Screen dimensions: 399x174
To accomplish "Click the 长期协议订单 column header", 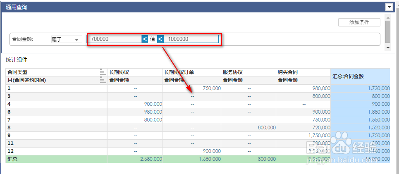I will click(x=191, y=72).
